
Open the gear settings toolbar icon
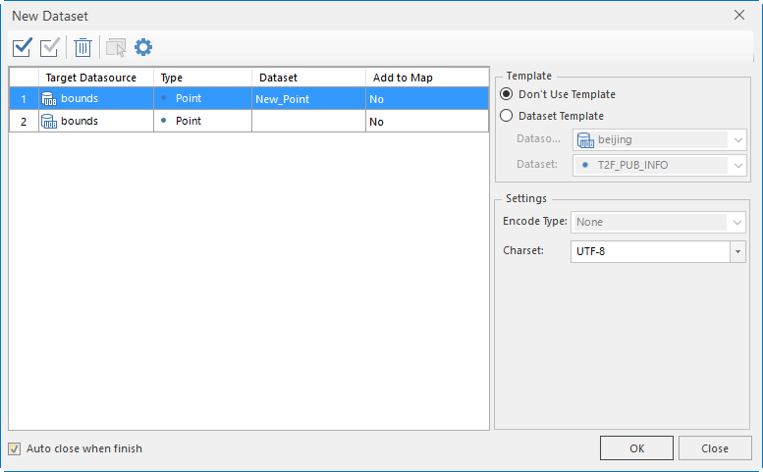pyautogui.click(x=143, y=47)
